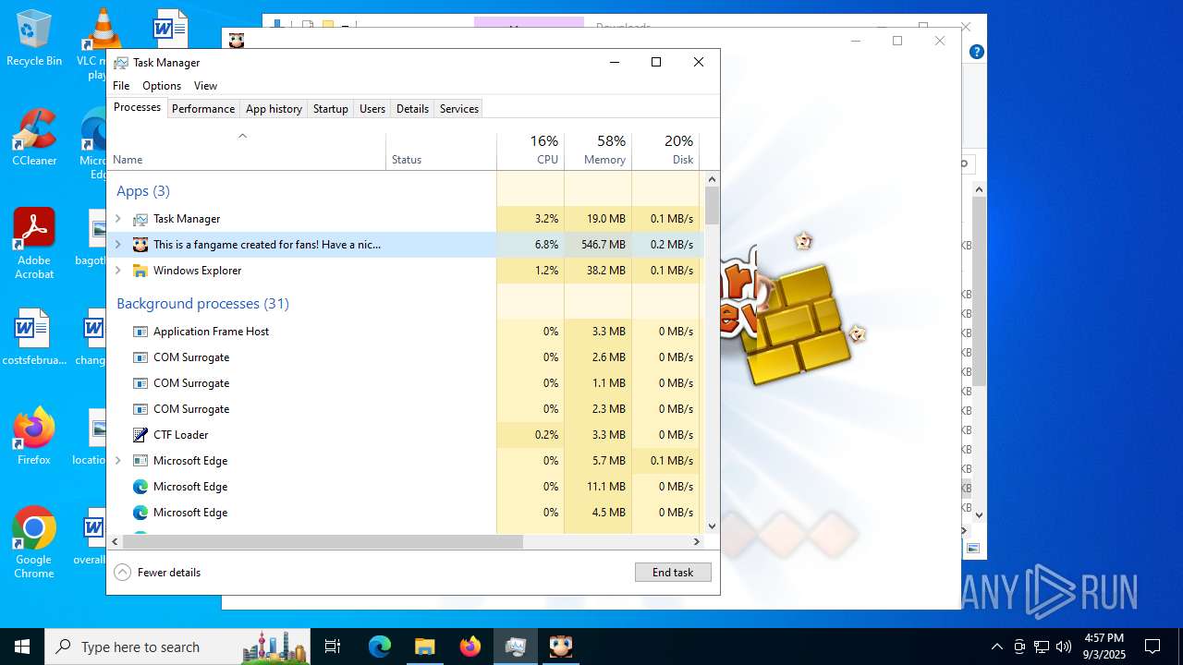Click the horizontal scrollbar thumb in Task Manager
The height and width of the screenshot is (665, 1183).
tap(323, 542)
